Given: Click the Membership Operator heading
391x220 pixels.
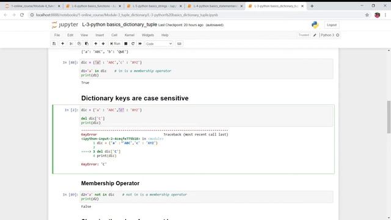Looking at the screenshot, I should click(x=110, y=183).
